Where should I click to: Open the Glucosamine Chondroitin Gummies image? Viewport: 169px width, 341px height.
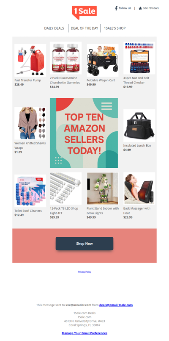click(66, 58)
